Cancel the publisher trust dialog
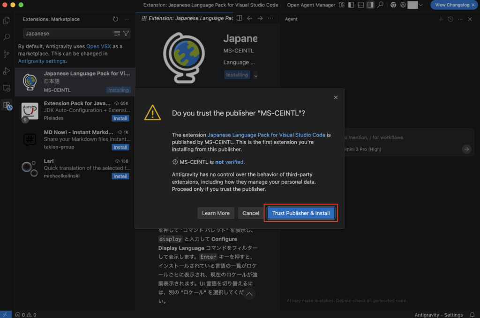The height and width of the screenshot is (318, 480). pos(251,213)
